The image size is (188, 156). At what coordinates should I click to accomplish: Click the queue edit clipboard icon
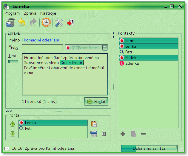[94, 124]
